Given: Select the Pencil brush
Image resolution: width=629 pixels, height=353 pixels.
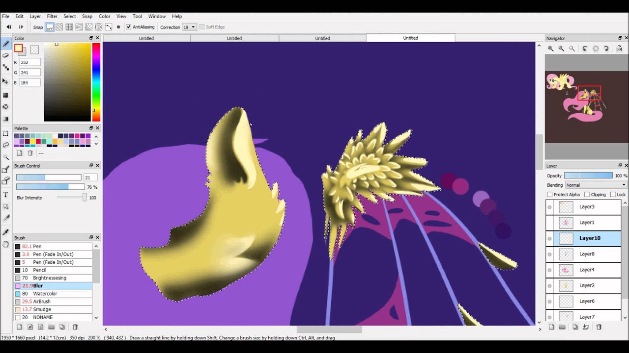Looking at the screenshot, I should point(53,270).
